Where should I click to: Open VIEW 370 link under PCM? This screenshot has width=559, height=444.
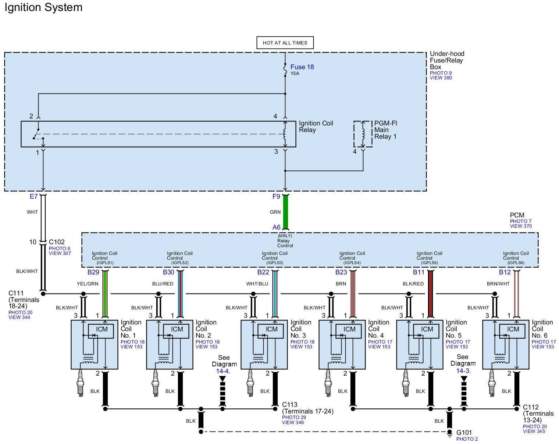[520, 226]
